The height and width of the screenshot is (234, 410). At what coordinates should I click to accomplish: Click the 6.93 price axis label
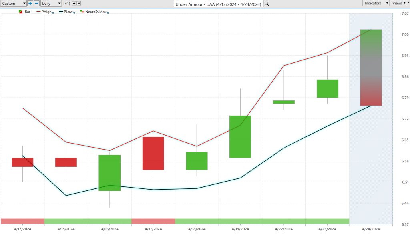point(405,56)
